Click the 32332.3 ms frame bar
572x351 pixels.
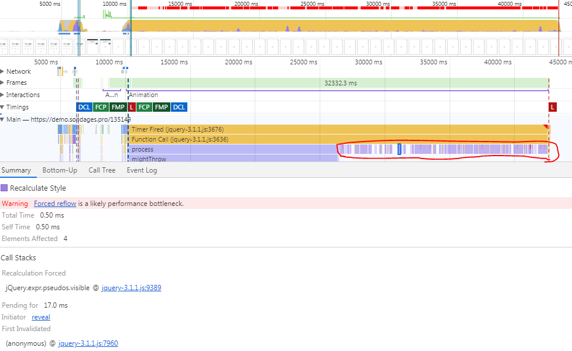click(340, 83)
